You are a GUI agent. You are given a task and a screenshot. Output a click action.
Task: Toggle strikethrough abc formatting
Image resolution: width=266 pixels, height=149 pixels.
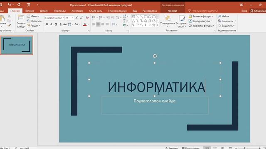point(65,24)
